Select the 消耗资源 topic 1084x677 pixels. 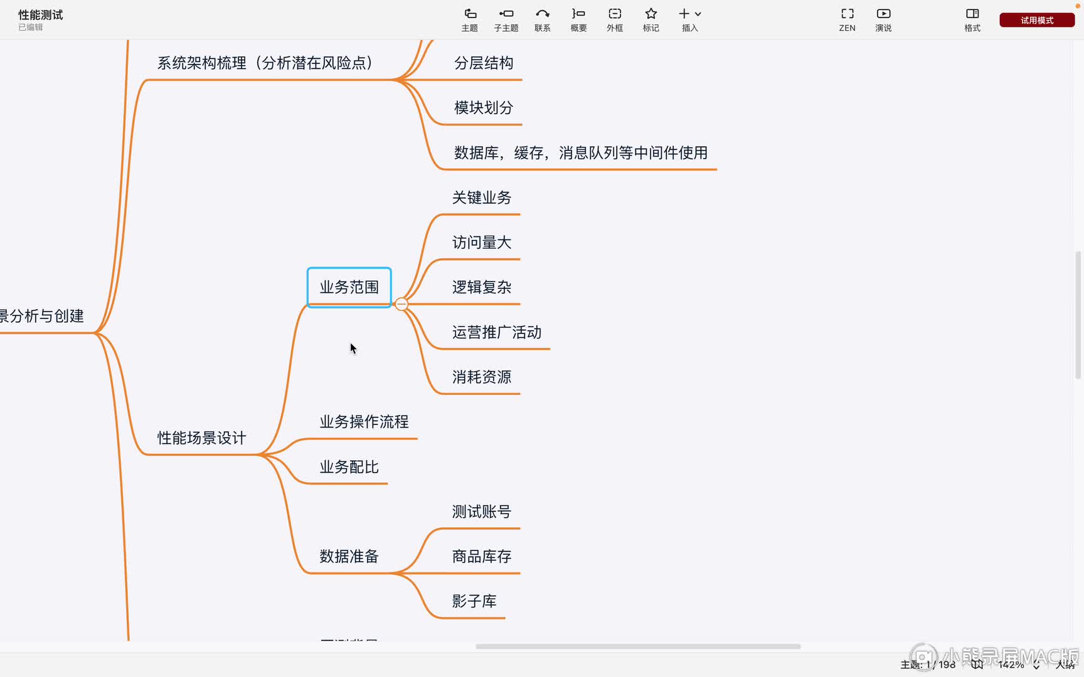[482, 377]
